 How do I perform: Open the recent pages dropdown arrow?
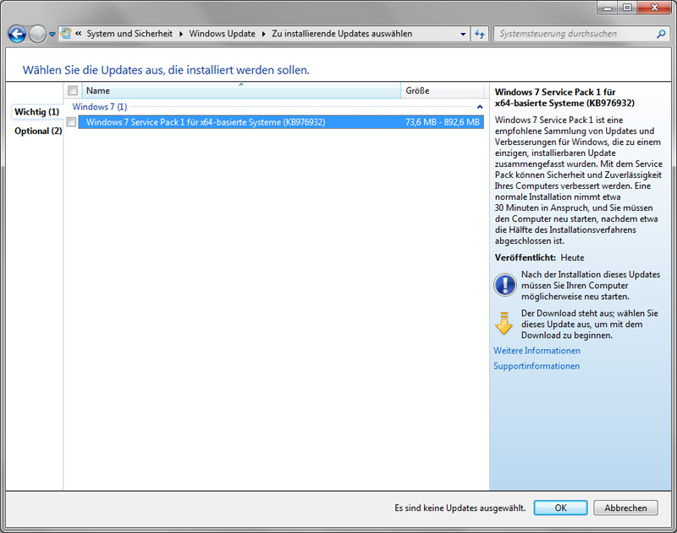(52, 34)
